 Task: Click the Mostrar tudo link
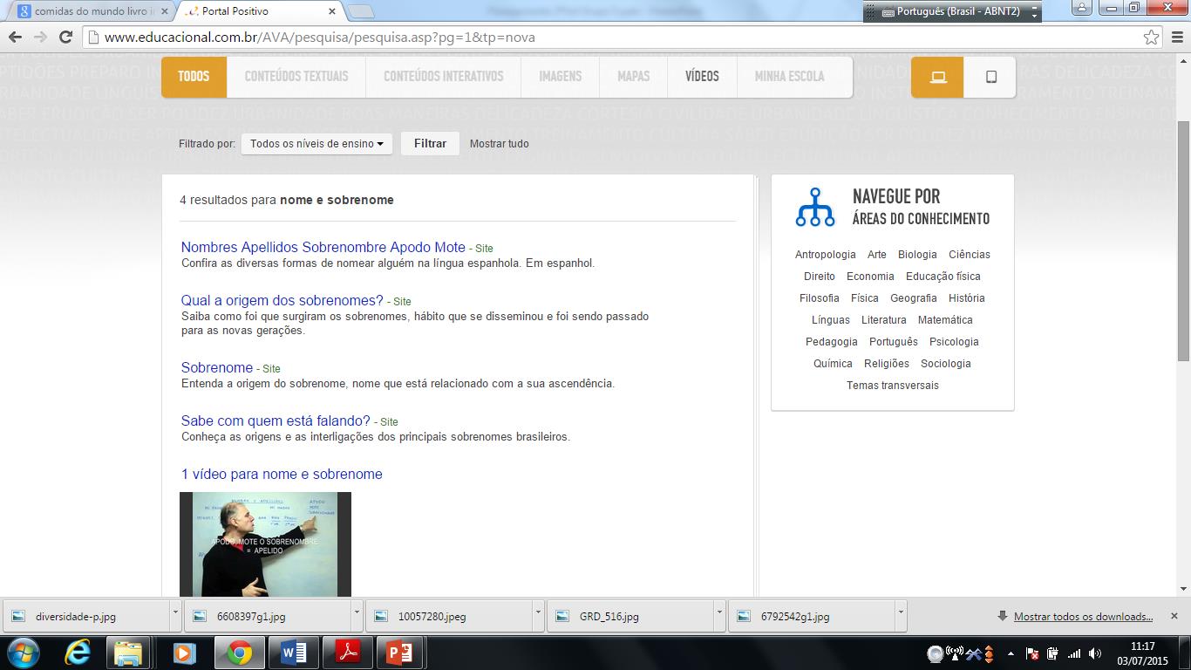click(x=500, y=144)
